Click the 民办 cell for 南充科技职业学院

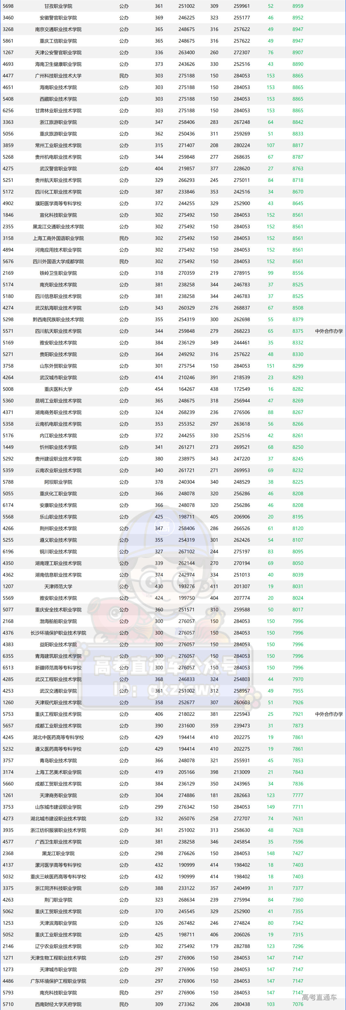pyautogui.click(x=124, y=993)
